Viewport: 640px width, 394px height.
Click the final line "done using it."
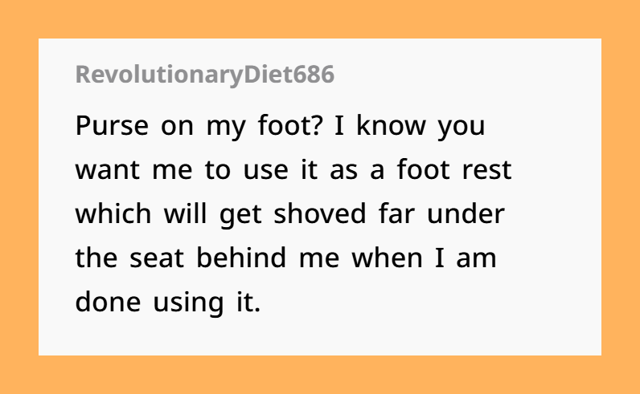(x=168, y=303)
